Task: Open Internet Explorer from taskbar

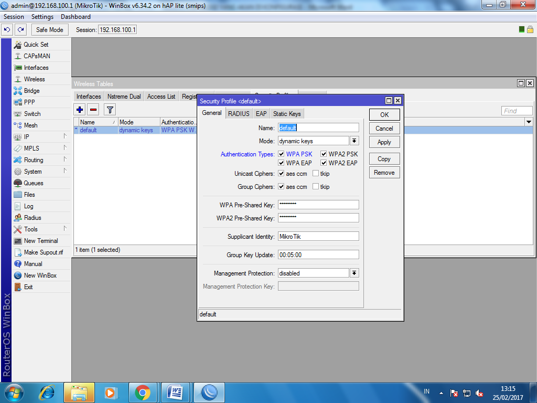Action: [47, 393]
